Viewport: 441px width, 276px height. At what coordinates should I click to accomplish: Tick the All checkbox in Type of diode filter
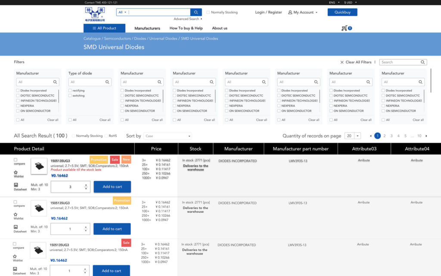click(x=70, y=120)
